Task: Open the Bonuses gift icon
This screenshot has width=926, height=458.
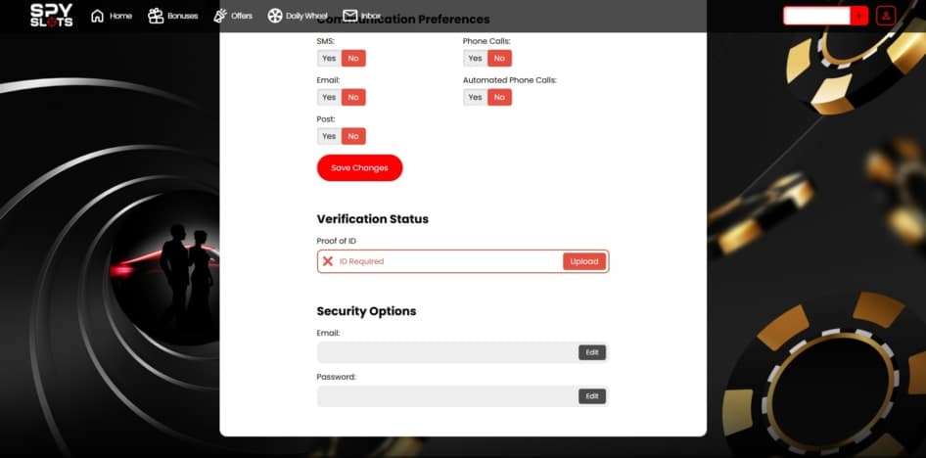Action: (x=156, y=16)
